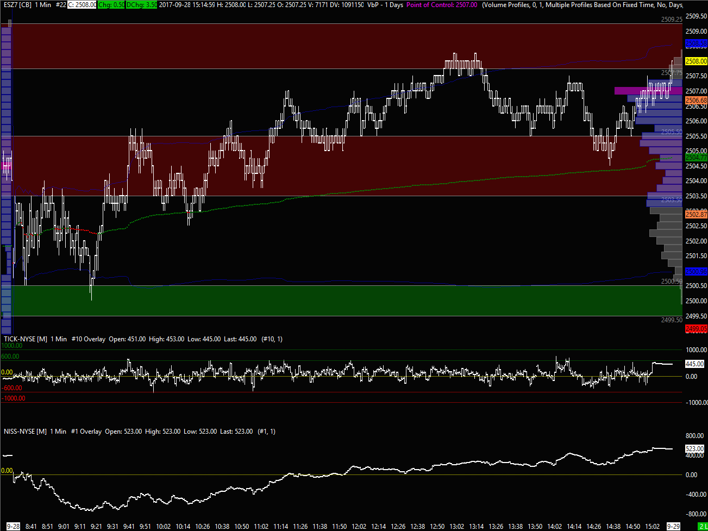Click the 8:41 time axis label
Screen dimensions: 708x531
point(31,526)
